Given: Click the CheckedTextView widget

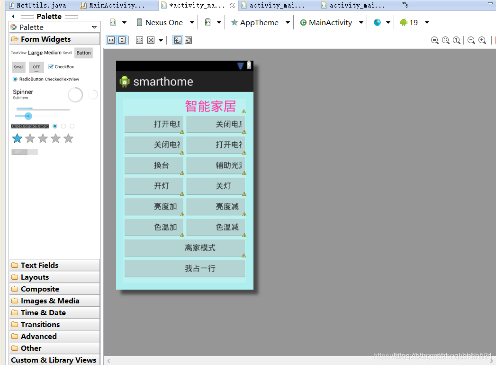Looking at the screenshot, I should [62, 79].
